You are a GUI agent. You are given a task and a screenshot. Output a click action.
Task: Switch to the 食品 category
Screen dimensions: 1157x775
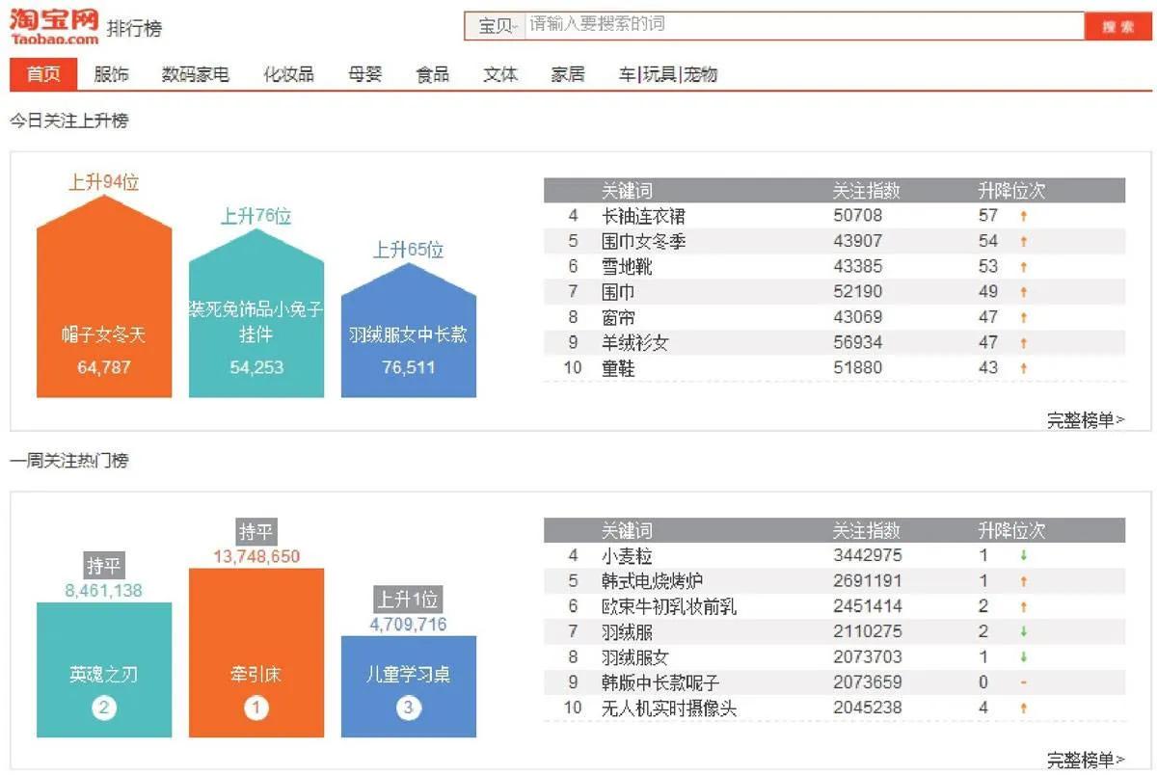click(x=433, y=73)
